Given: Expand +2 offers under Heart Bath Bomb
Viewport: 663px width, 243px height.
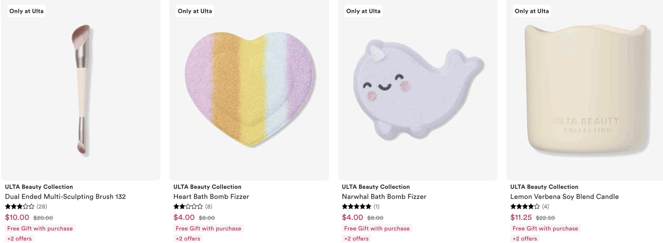Looking at the screenshot, I should tap(188, 239).
